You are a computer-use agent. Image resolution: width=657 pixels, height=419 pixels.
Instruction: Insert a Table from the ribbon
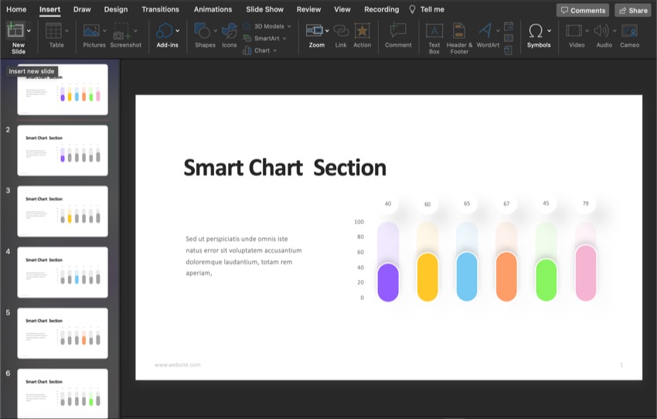click(x=54, y=32)
